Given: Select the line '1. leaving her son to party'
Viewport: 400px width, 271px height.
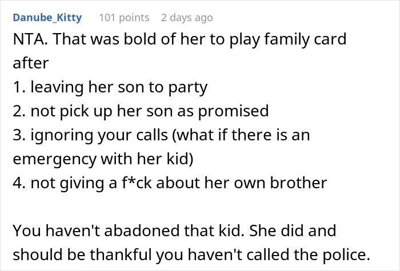Looking at the screenshot, I should coord(110,87).
